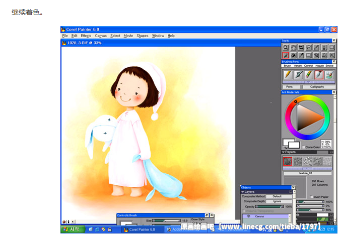This screenshot has width=341, height=236.
Task: Choose the water color brush icon
Action: [329, 75]
